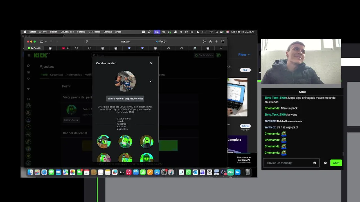Open Calendar from the Dock
This screenshot has height=202, width=360.
(87, 172)
